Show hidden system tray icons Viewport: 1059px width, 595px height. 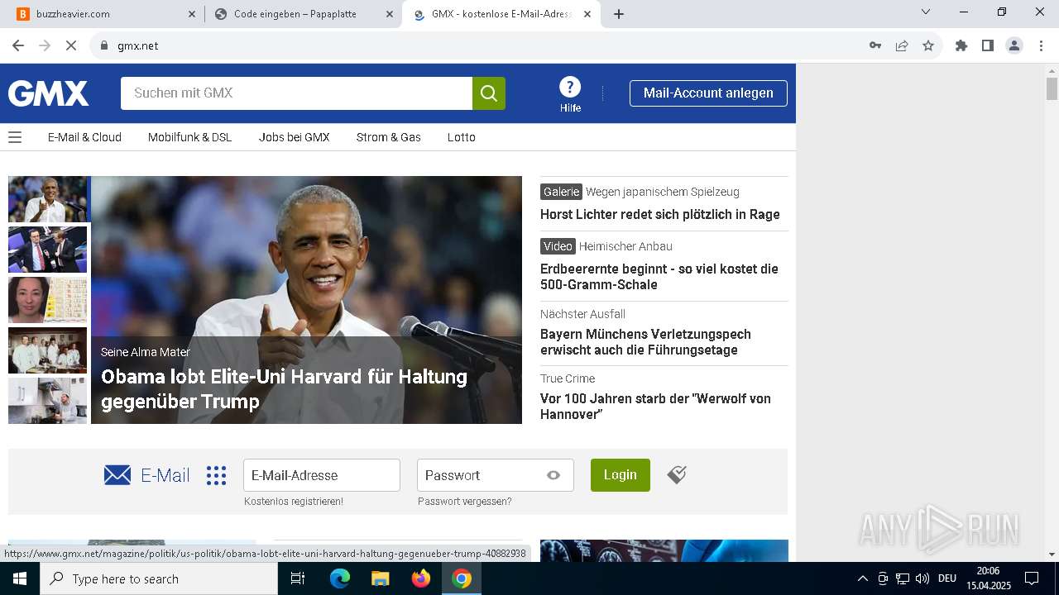(863, 578)
